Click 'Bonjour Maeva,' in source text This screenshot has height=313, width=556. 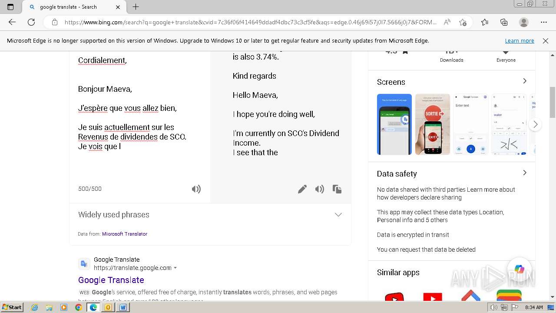click(105, 89)
